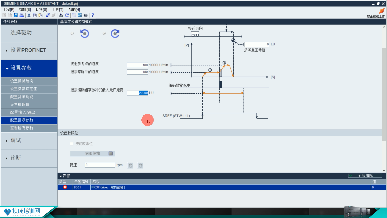This screenshot has width=387, height=218.
Task: Click the Reset drive refresh icon
Action: (x=67, y=15)
